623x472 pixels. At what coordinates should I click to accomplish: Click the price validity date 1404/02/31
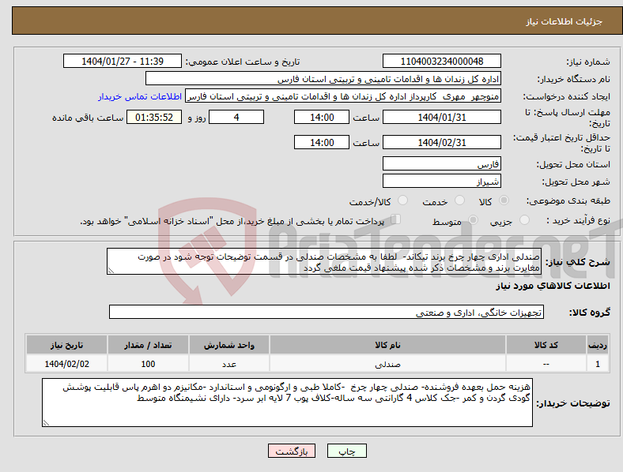(442, 142)
